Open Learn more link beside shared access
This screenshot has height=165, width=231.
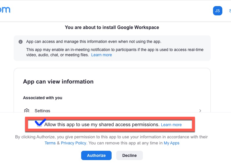point(171,125)
